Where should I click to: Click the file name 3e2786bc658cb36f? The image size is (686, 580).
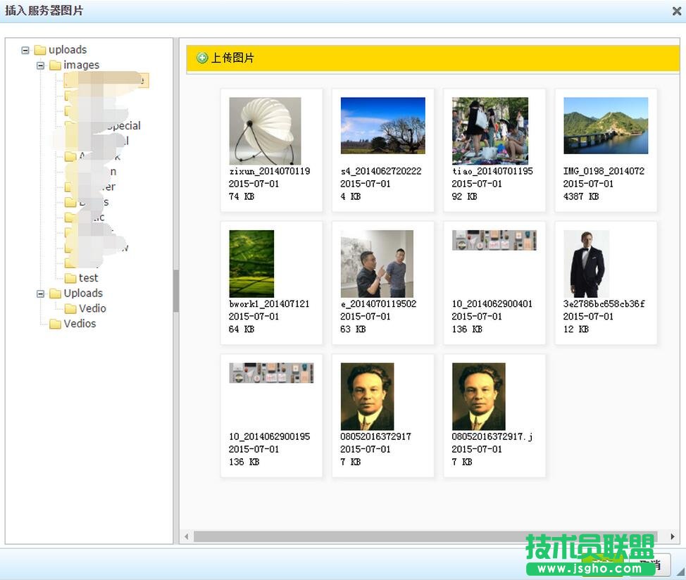point(604,304)
